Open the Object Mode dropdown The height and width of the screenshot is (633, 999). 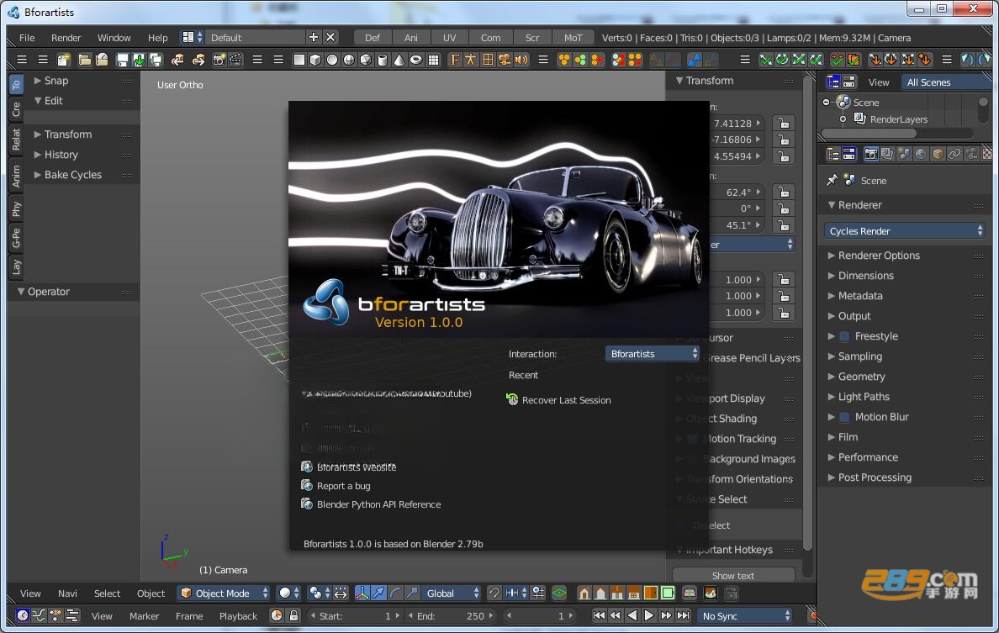point(224,593)
